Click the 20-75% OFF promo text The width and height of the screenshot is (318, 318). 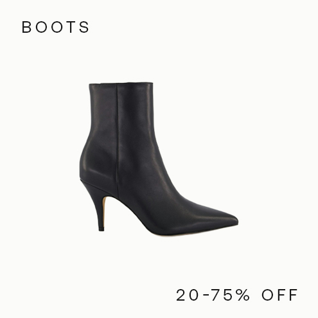coord(237,295)
